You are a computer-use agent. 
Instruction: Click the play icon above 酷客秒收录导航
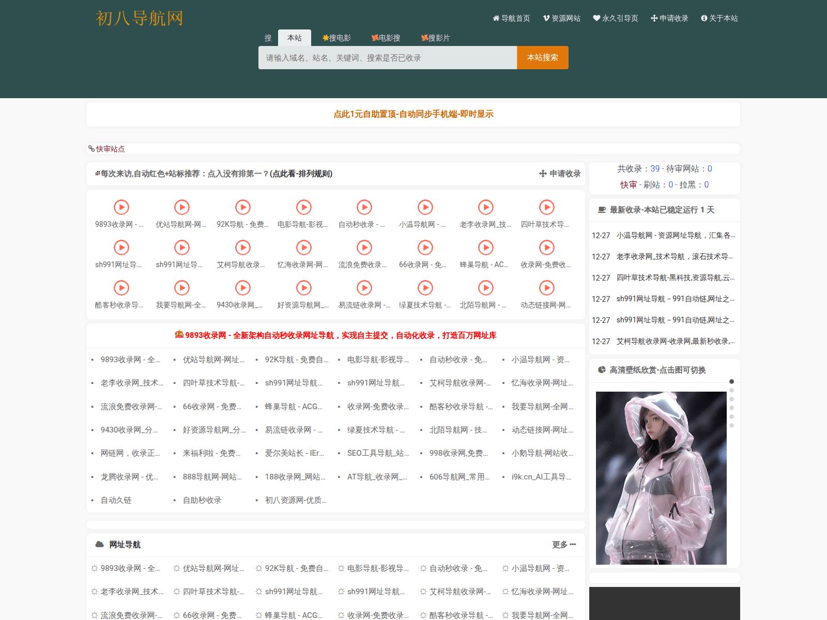(x=121, y=288)
